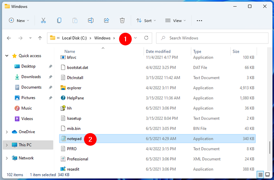Viewport: 274px width, 180px height.
Task: Collapse the Quick access tree
Action: (x=7, y=56)
